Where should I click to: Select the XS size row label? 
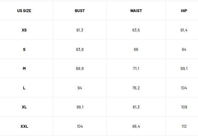[x=24, y=30]
